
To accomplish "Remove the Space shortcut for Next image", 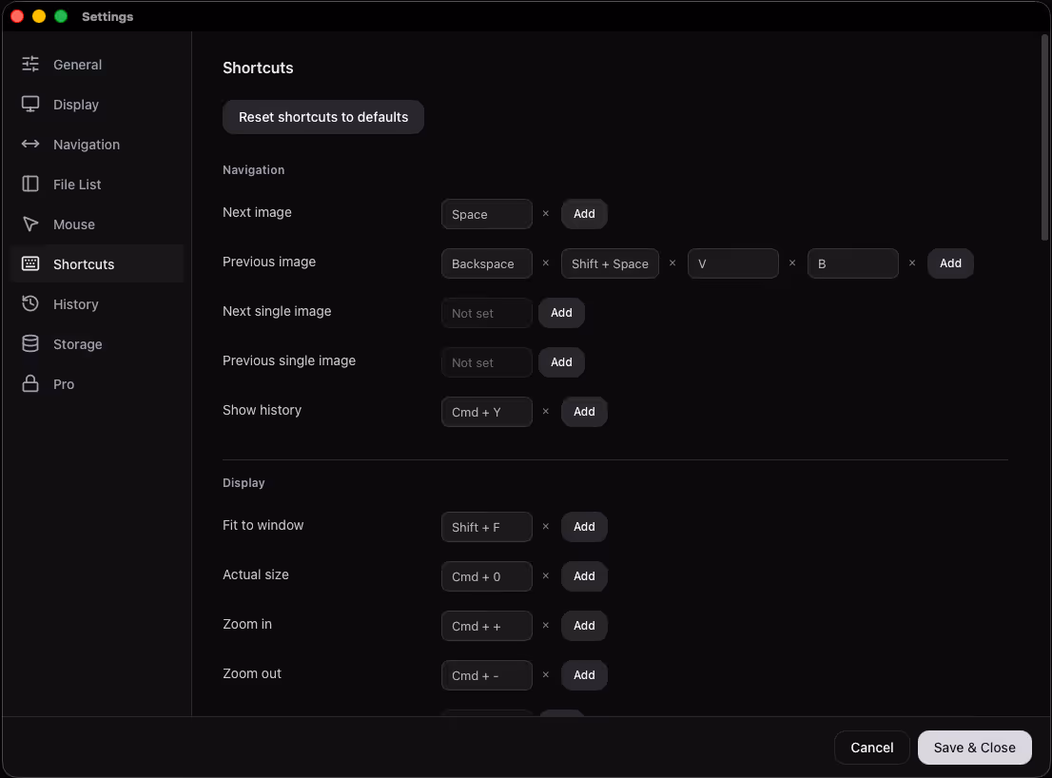I will (545, 213).
